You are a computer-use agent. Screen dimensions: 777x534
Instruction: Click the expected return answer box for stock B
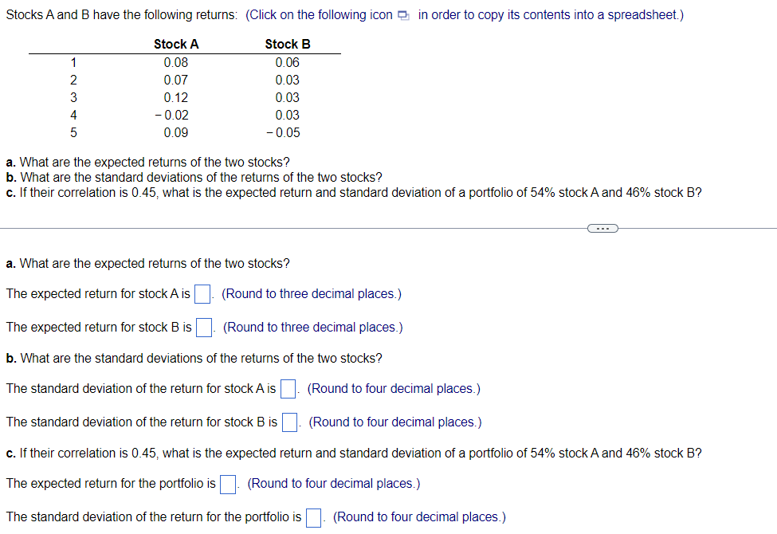203,328
